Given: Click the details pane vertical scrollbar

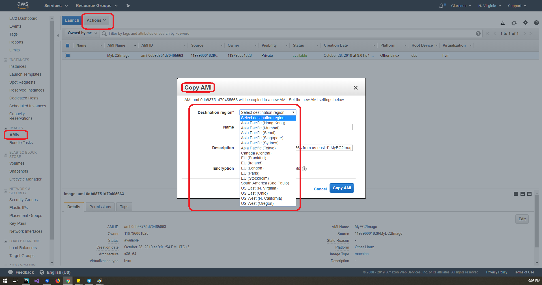Looking at the screenshot, I should click(x=537, y=221).
